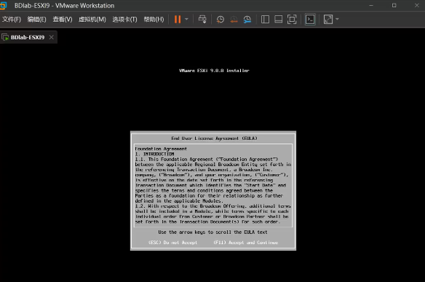Toggle the library sidebar view icon
The height and width of the screenshot is (282, 425).
coord(265,19)
